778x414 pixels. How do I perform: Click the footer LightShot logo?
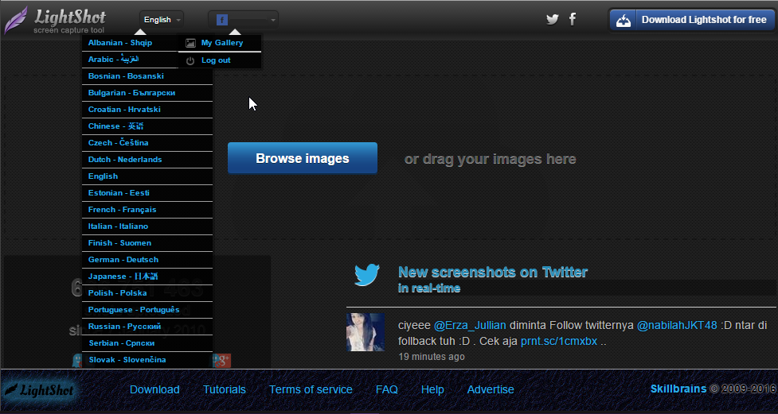point(41,389)
